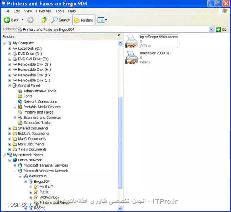Click the folder tree scroll up arrow
The width and height of the screenshot is (231, 212).
click(120, 43)
